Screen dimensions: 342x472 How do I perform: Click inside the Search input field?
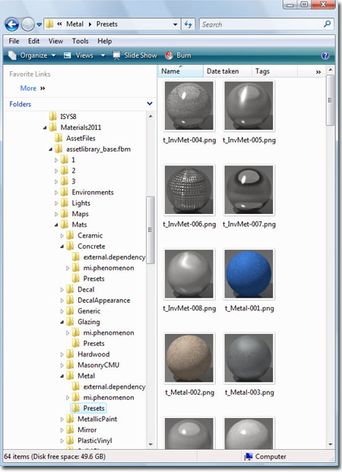[261, 24]
